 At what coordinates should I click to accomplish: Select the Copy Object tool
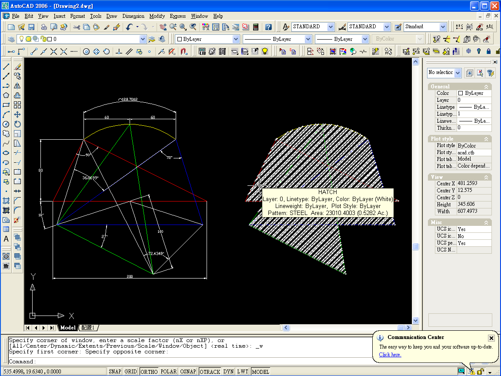pyautogui.click(x=17, y=76)
